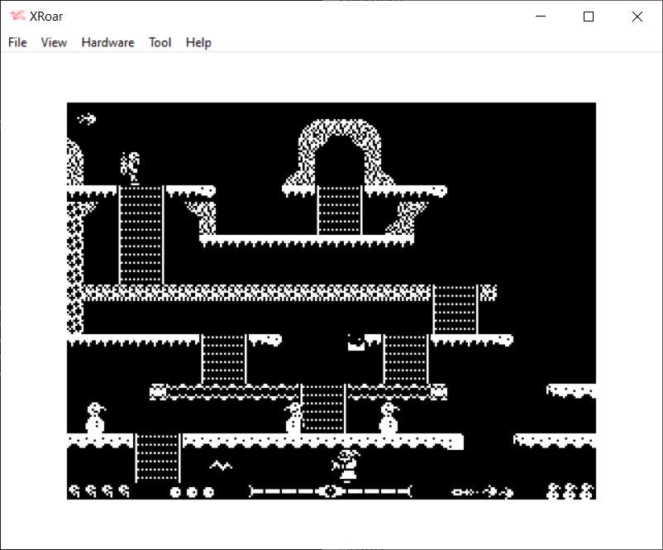Click the arrows indicator in the bottom-right status bar
Viewport: 663px width, 550px height.
484,492
